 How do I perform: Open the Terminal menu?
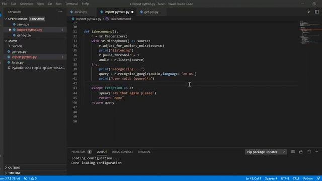pyautogui.click(x=71, y=4)
